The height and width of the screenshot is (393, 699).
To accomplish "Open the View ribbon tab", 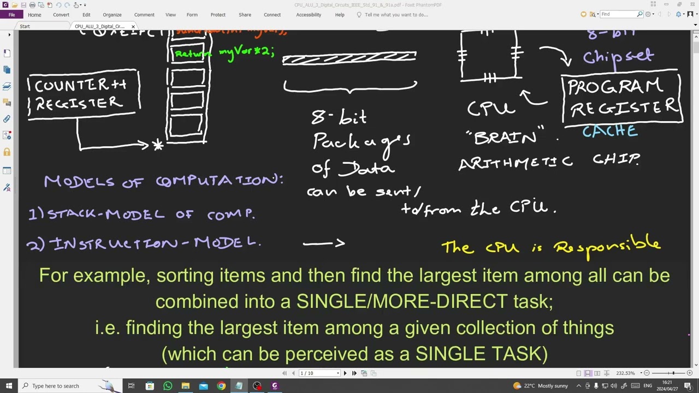I will [170, 15].
